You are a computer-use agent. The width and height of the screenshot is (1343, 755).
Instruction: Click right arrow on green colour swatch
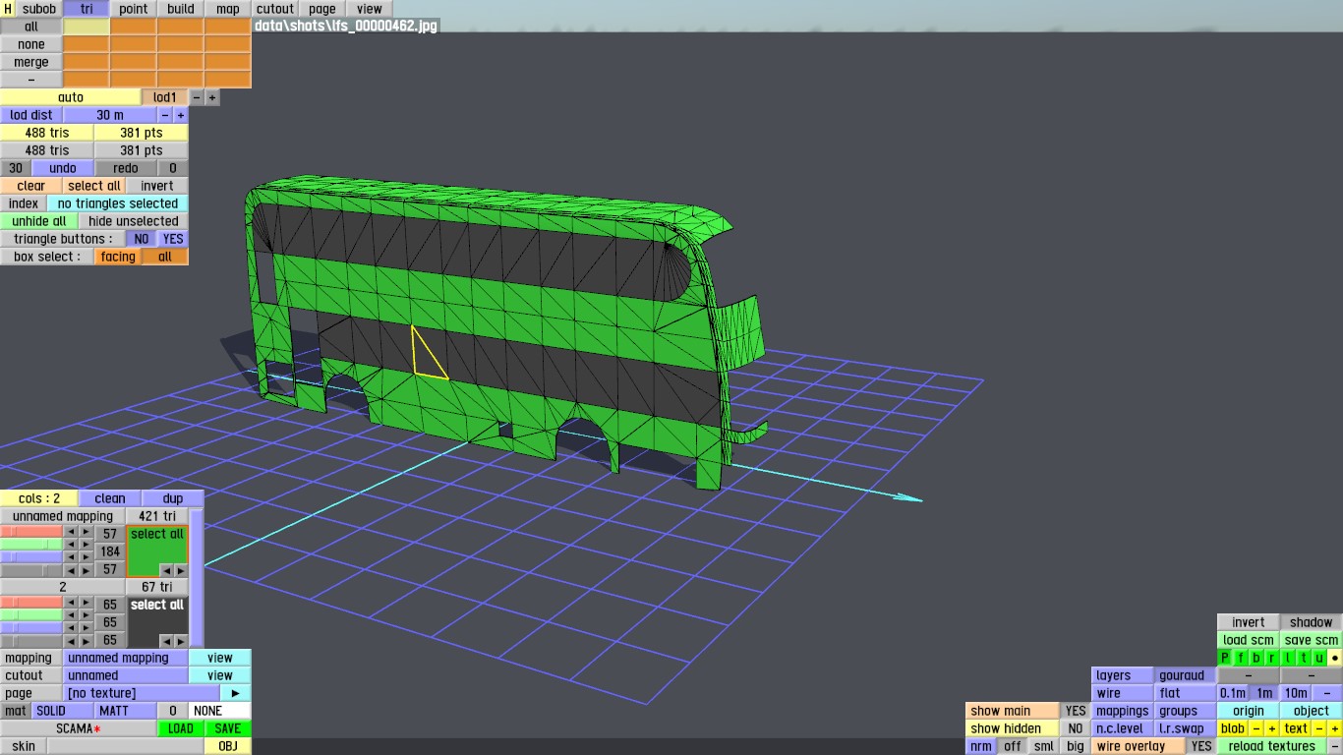click(x=180, y=570)
